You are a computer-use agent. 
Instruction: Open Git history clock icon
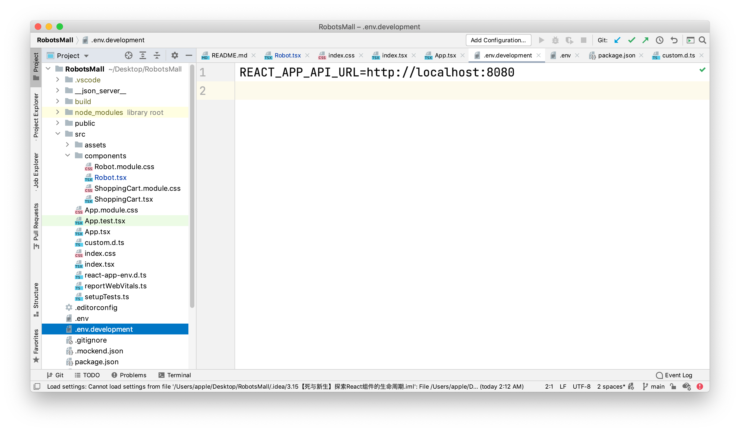(660, 40)
